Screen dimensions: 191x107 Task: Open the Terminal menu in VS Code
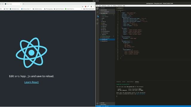pyautogui.click(x=119, y=6)
